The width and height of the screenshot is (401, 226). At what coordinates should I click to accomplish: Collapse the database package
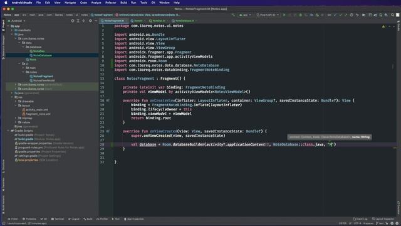click(x=23, y=47)
